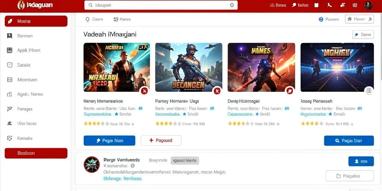The width and height of the screenshot is (382, 191).
Task: Click red badge icon on first game card
Action: pyautogui.click(x=144, y=91)
